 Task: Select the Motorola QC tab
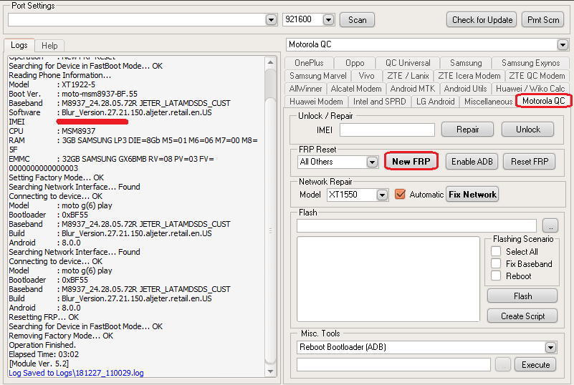tap(543, 101)
